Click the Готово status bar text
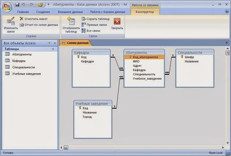This screenshot has width=231, height=156. pos(8,153)
